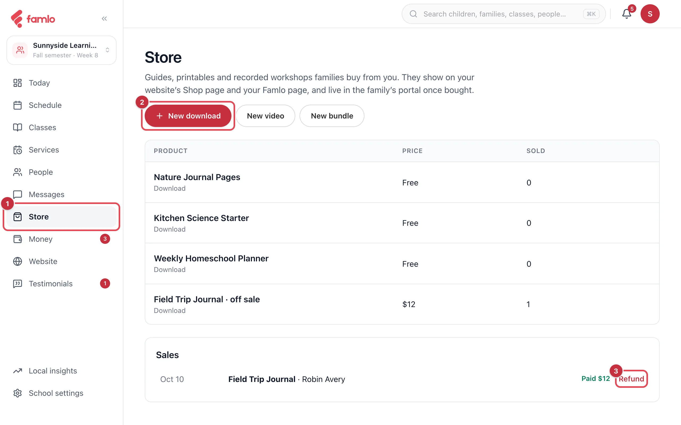Open Store in the sidebar
681x425 pixels.
[61, 217]
